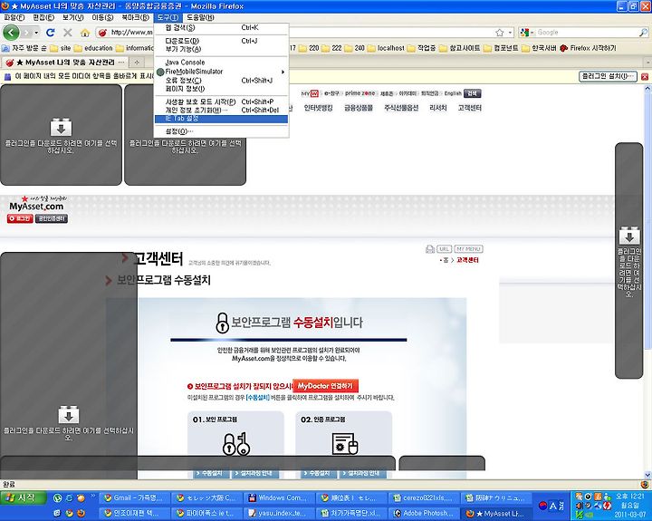Open the education bookmarks folder
652x521 pixels.
coord(93,48)
